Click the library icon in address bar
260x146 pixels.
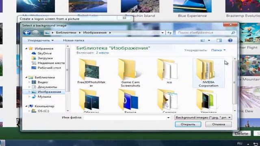pyautogui.click(x=48, y=32)
